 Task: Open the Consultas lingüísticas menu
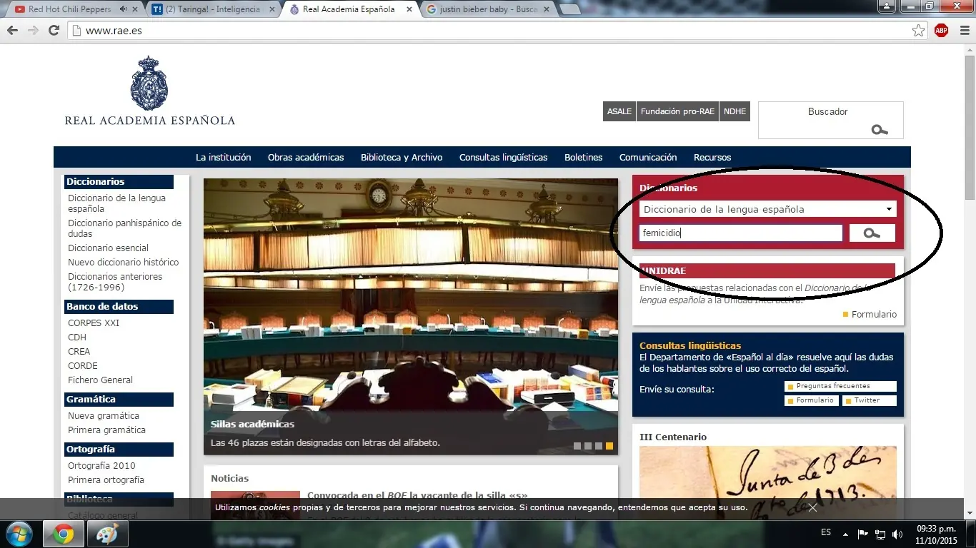[503, 158]
